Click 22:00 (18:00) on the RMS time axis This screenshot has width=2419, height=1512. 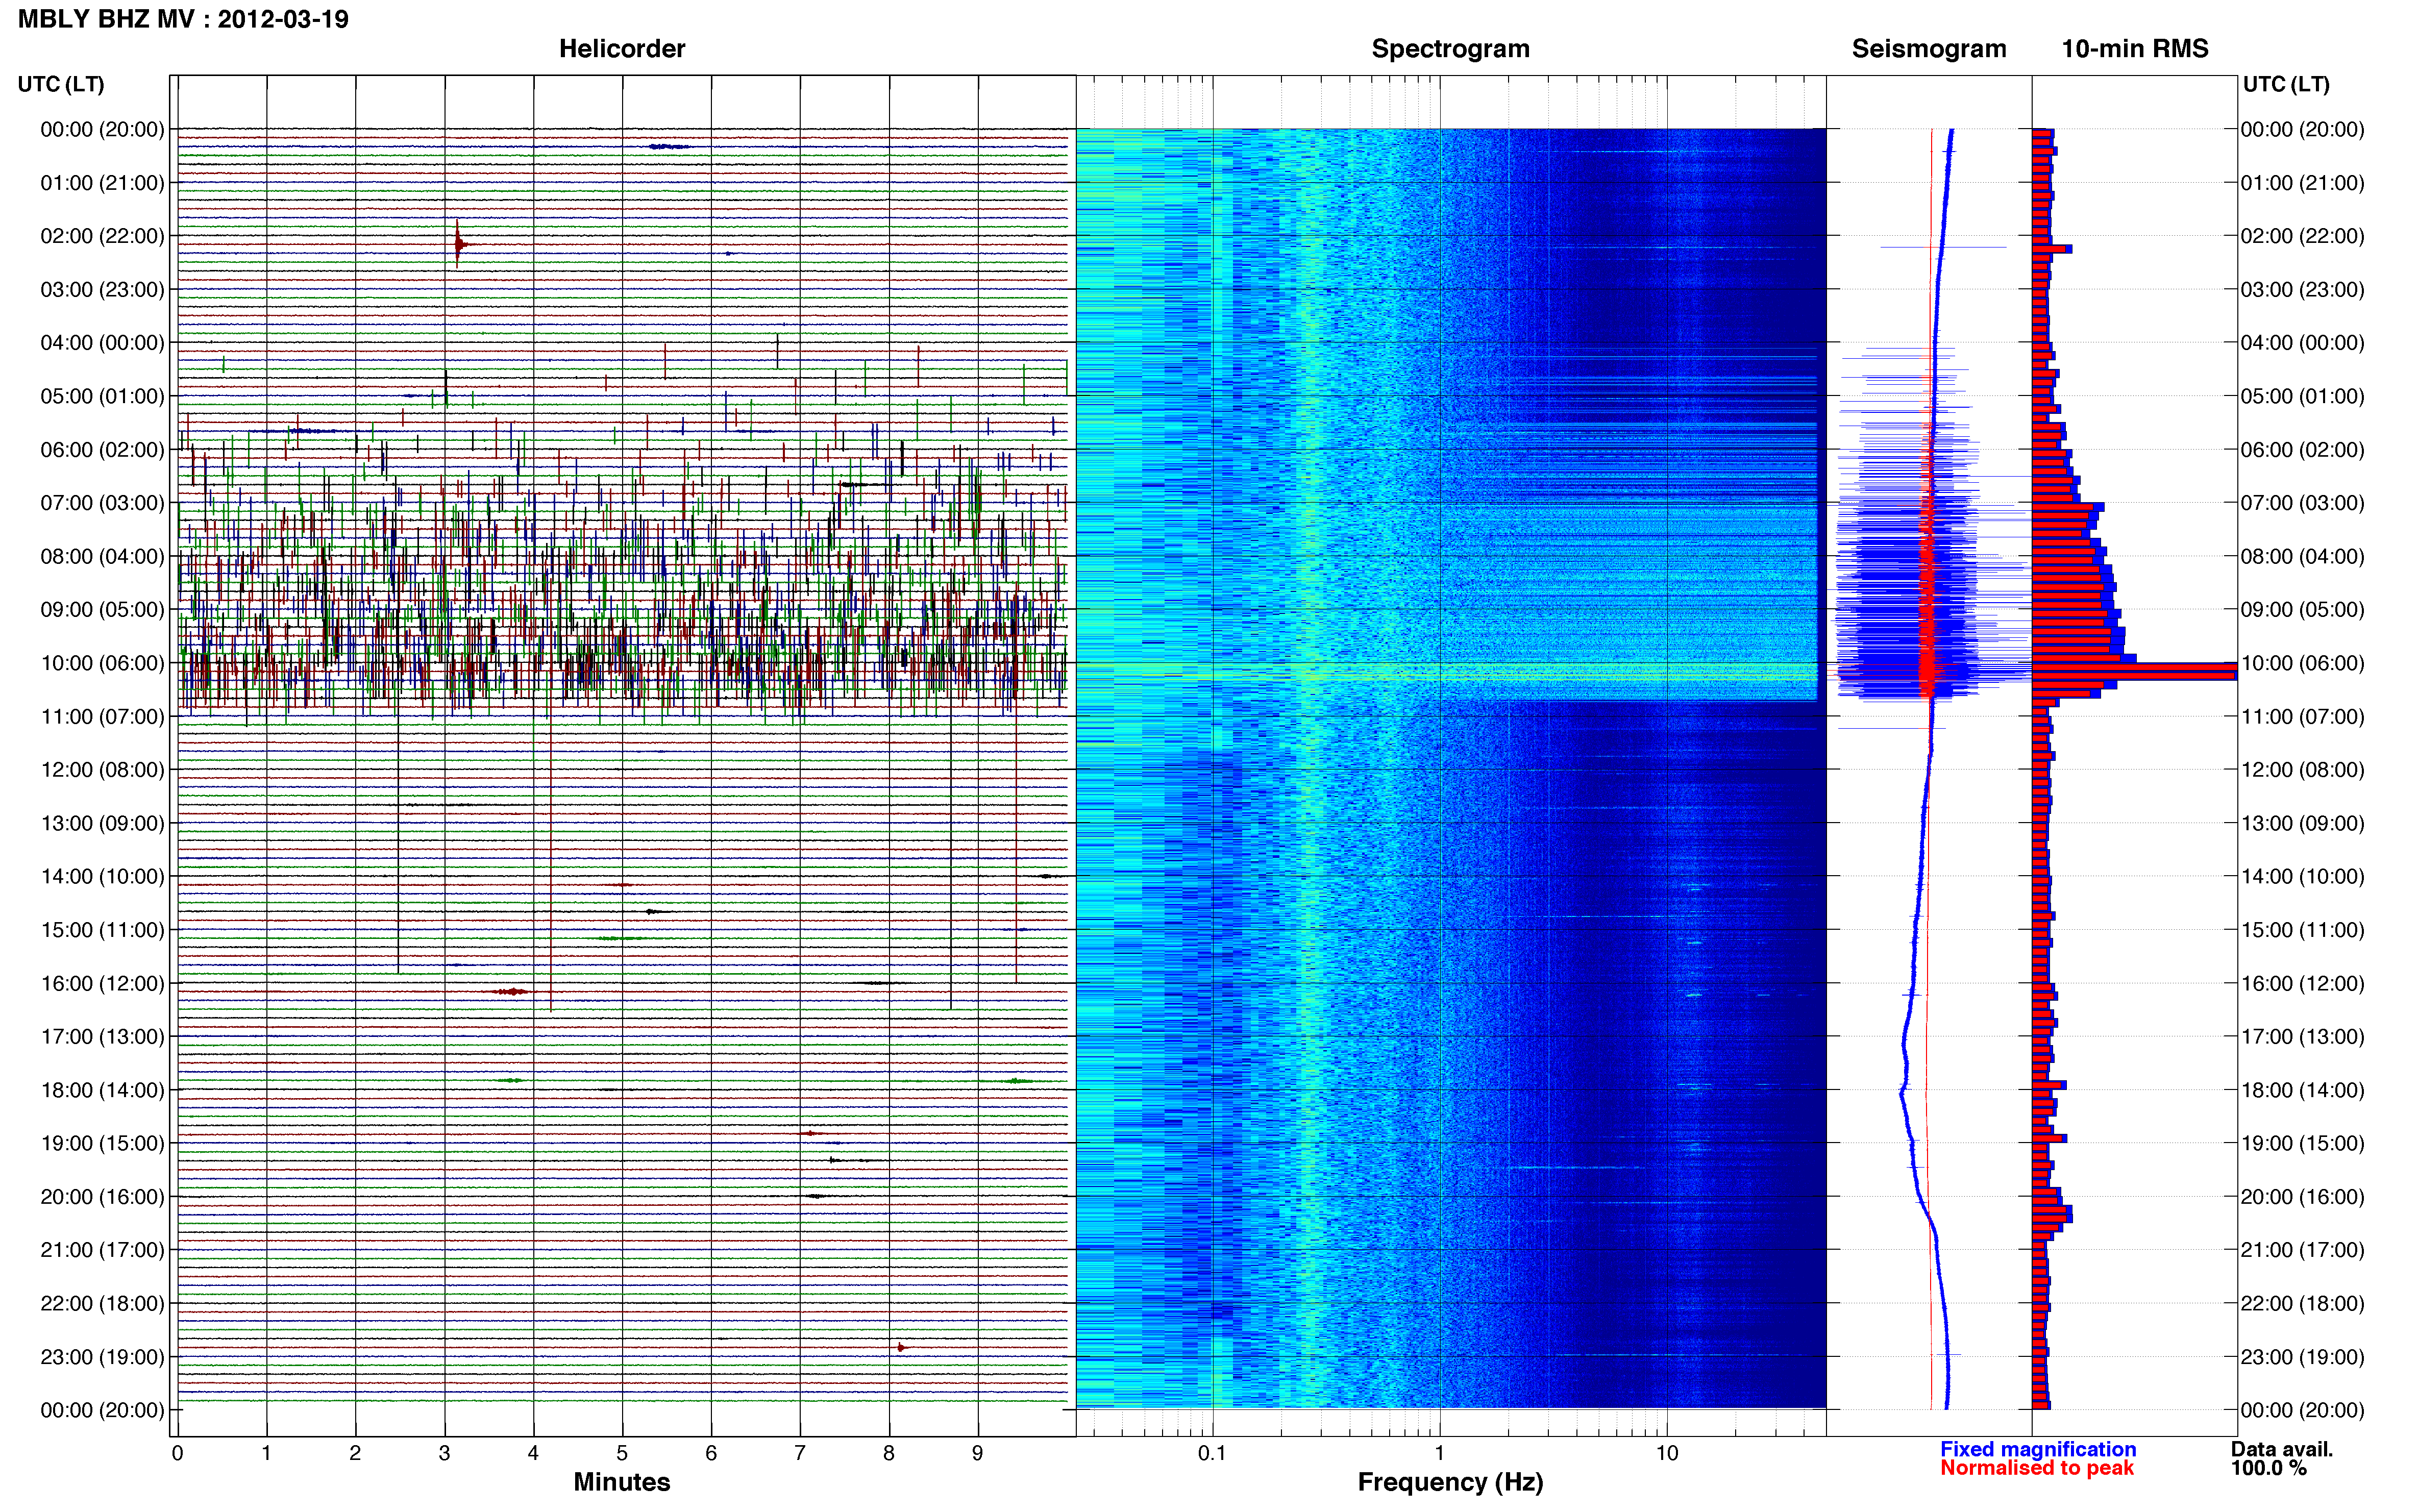point(2303,1304)
